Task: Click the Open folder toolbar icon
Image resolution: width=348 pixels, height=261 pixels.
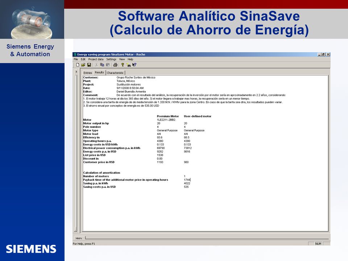Action: pyautogui.click(x=83, y=65)
